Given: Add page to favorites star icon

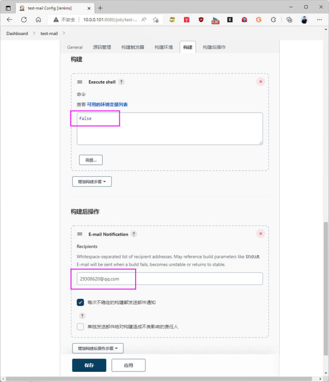Looking at the screenshot, I should pos(156,20).
